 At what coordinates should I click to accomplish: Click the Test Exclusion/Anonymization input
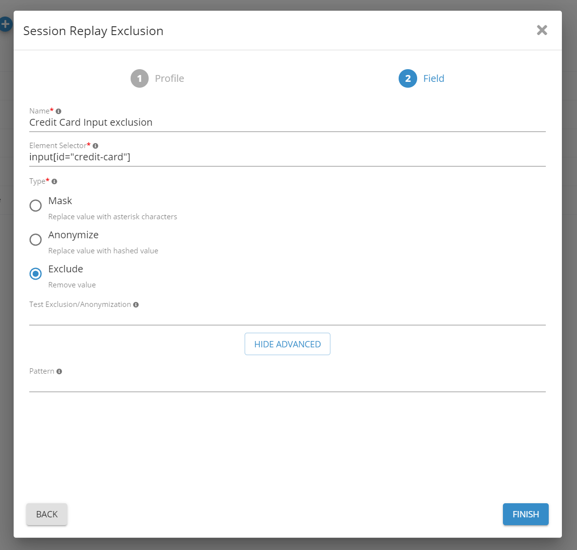click(287, 318)
